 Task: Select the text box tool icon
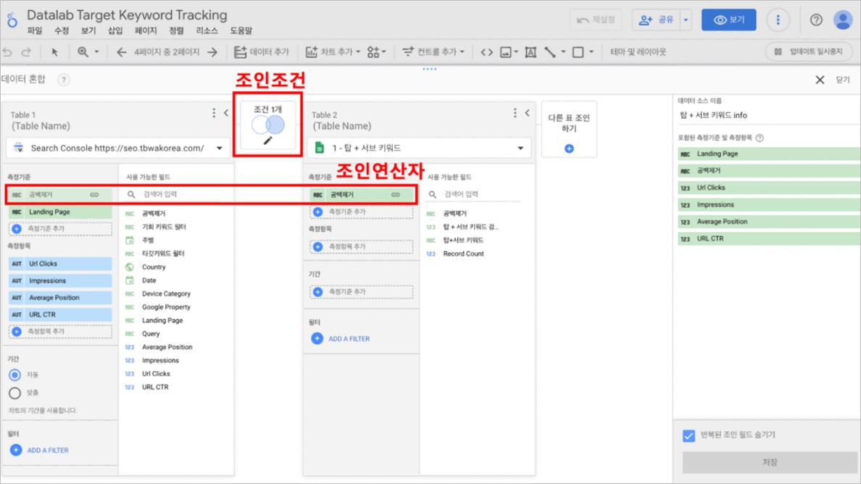coord(531,52)
